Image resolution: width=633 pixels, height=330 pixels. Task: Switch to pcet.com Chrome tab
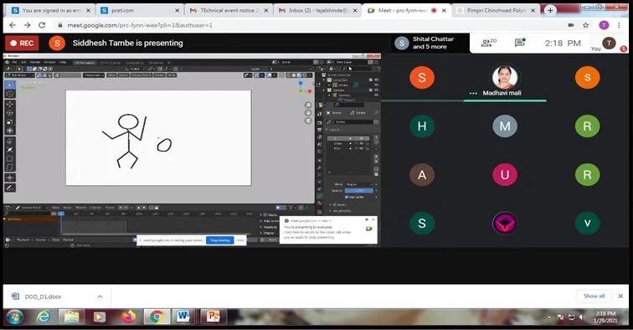[139, 11]
